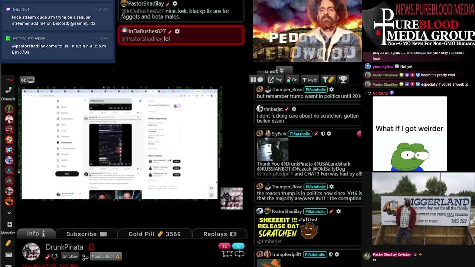
Task: Click the pink 12 count badge
Action: point(225,246)
